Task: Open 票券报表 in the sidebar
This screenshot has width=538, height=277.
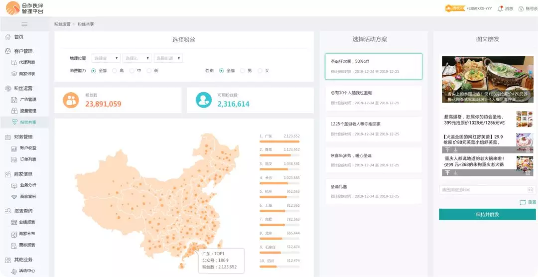Action: click(23, 245)
